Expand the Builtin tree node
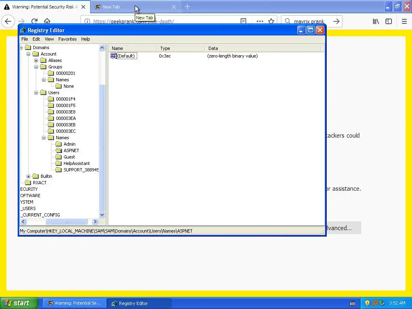This screenshot has width=412, height=309. [29, 176]
